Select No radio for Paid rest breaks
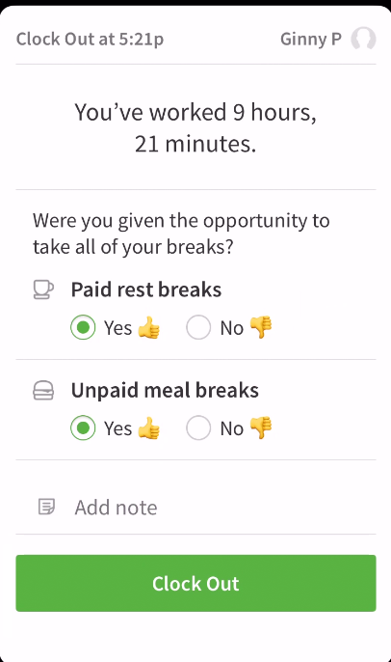The width and height of the screenshot is (391, 662). point(198,327)
